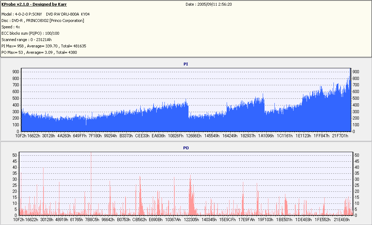Click the 122305h label on the PO axis
372x225 pixels.
(191, 220)
